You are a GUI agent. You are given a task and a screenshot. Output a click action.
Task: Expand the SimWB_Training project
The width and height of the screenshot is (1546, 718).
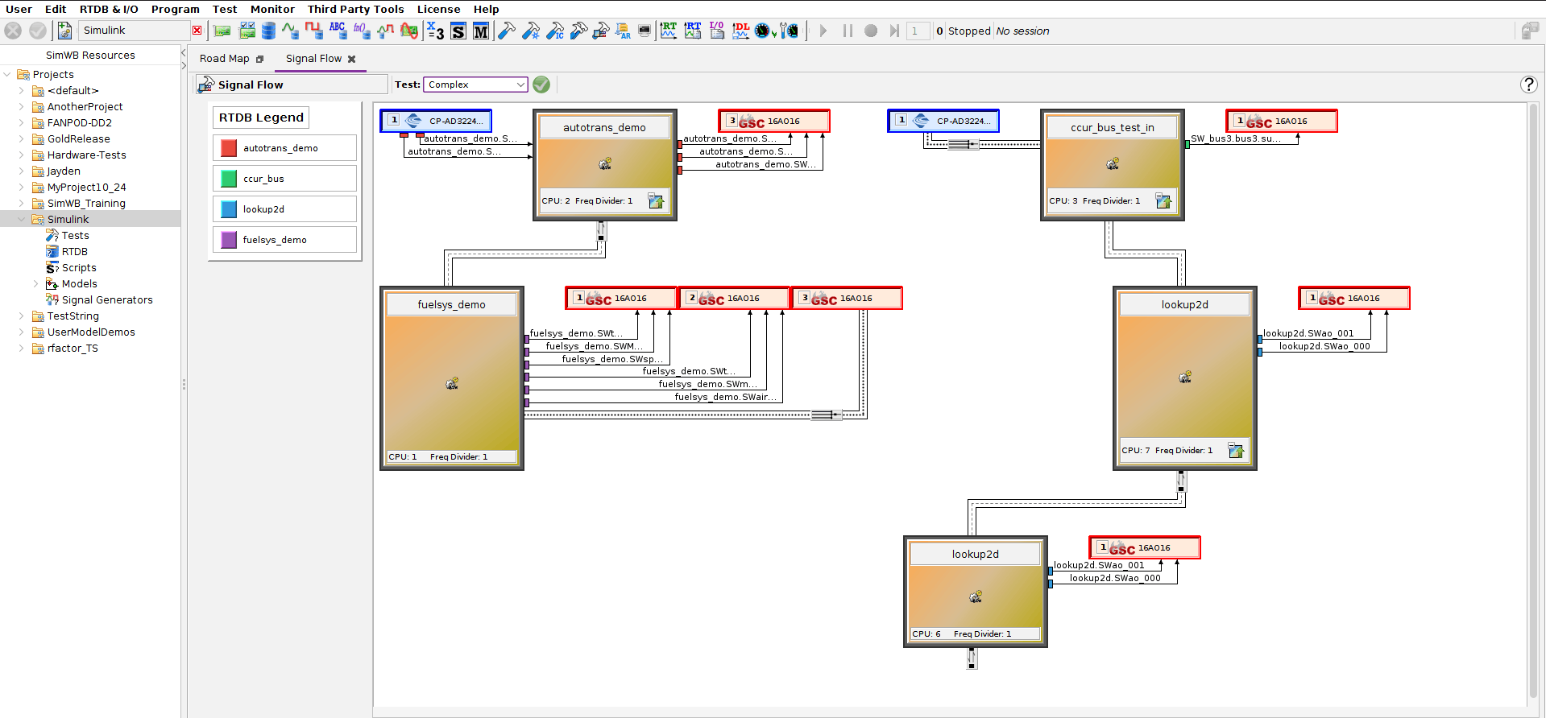pos(22,204)
